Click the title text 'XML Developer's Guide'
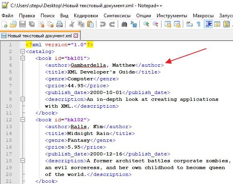This screenshot has height=184, width=233. (x=101, y=72)
